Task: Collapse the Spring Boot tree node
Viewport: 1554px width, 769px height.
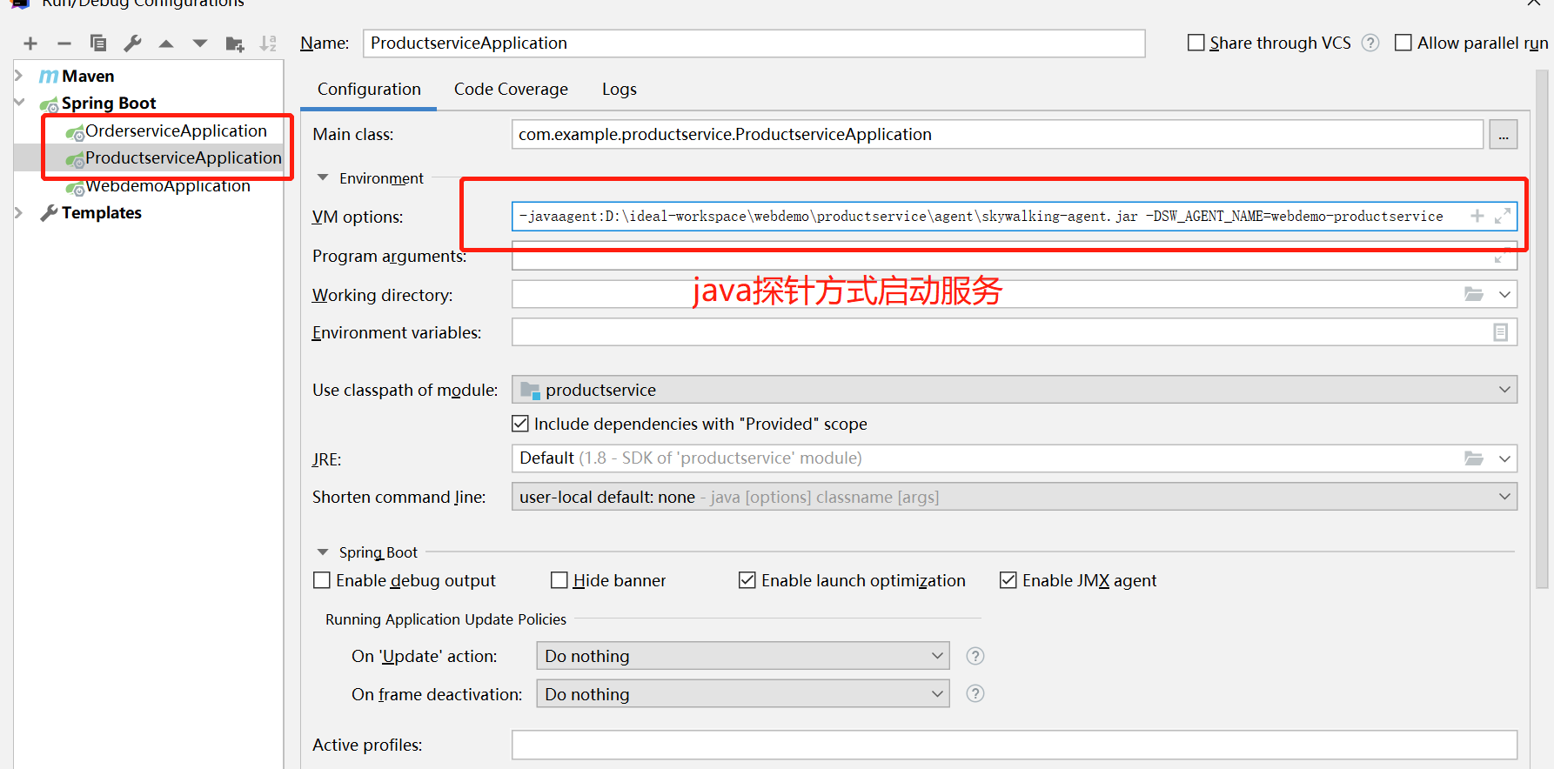Action: coord(19,103)
